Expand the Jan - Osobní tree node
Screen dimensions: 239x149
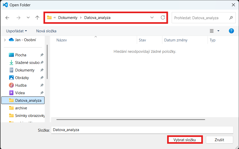[5, 40]
